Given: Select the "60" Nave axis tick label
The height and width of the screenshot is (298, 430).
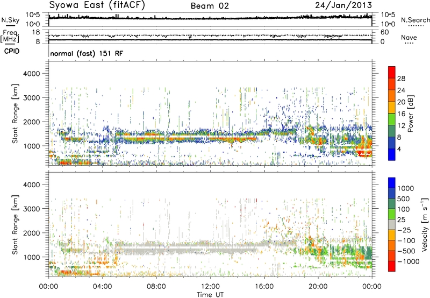Looking at the screenshot, I should point(384,32).
